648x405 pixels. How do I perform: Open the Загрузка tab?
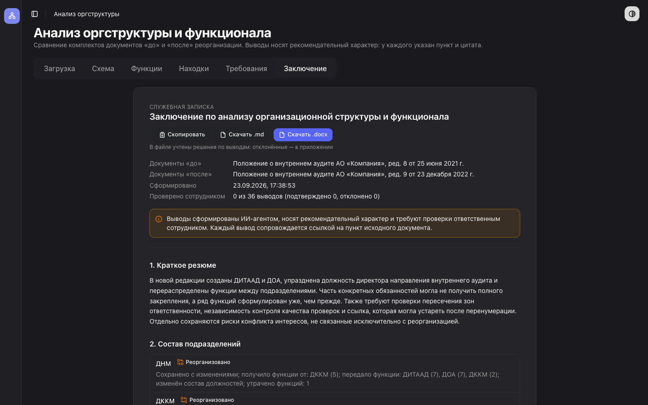click(59, 68)
